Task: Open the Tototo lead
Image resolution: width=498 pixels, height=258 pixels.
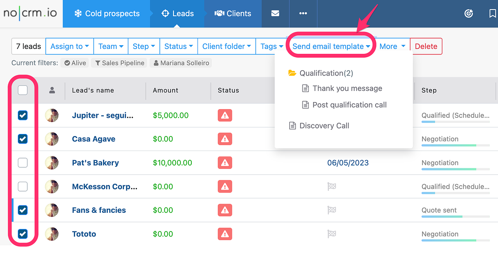Action: click(x=84, y=234)
